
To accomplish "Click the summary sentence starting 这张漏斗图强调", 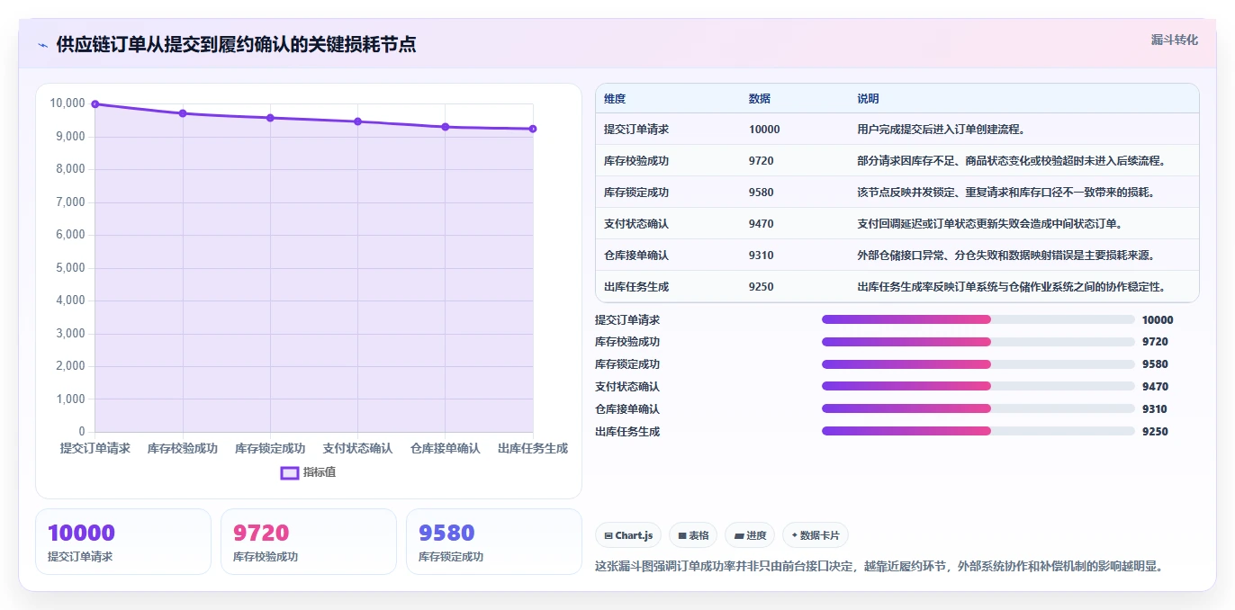I will [x=882, y=567].
